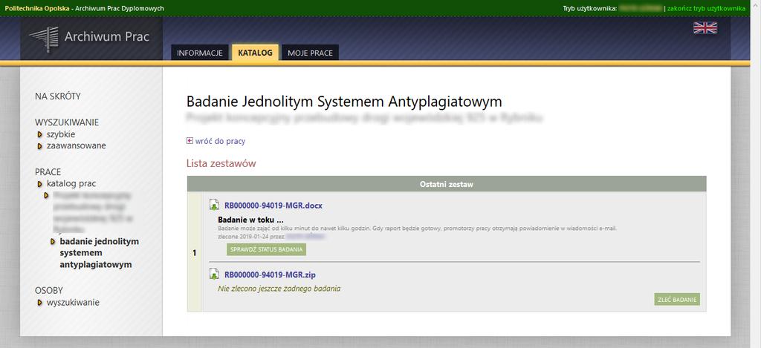
Task: Click the Badanie w toku status text
Action: click(250, 220)
